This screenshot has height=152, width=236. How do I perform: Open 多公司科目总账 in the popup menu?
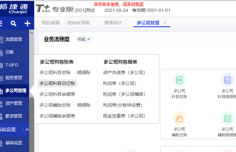click(x=55, y=72)
